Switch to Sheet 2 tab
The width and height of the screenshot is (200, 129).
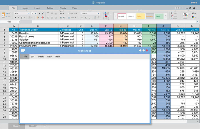[33, 126]
